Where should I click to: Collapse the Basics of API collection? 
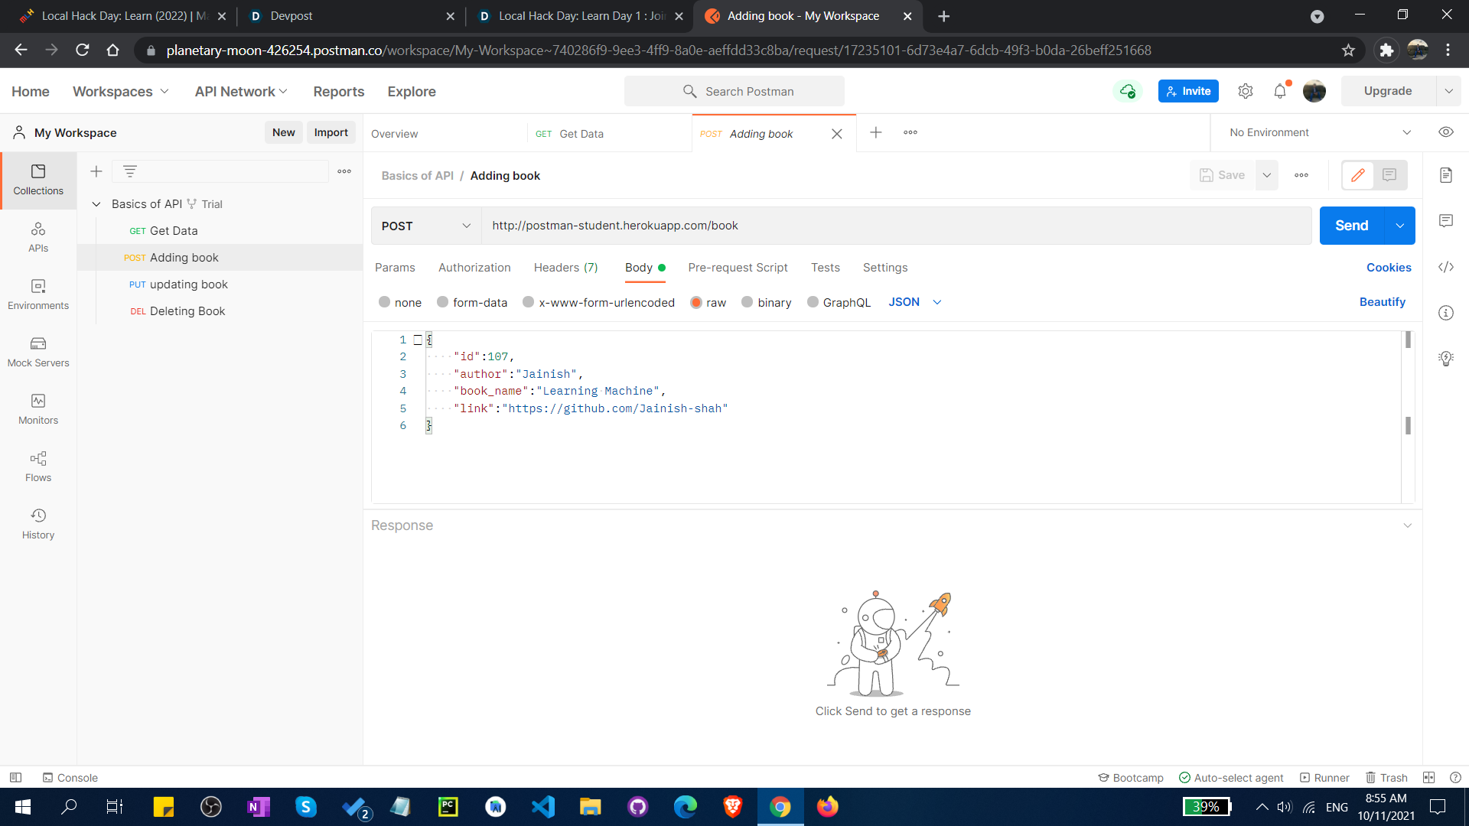point(96,204)
